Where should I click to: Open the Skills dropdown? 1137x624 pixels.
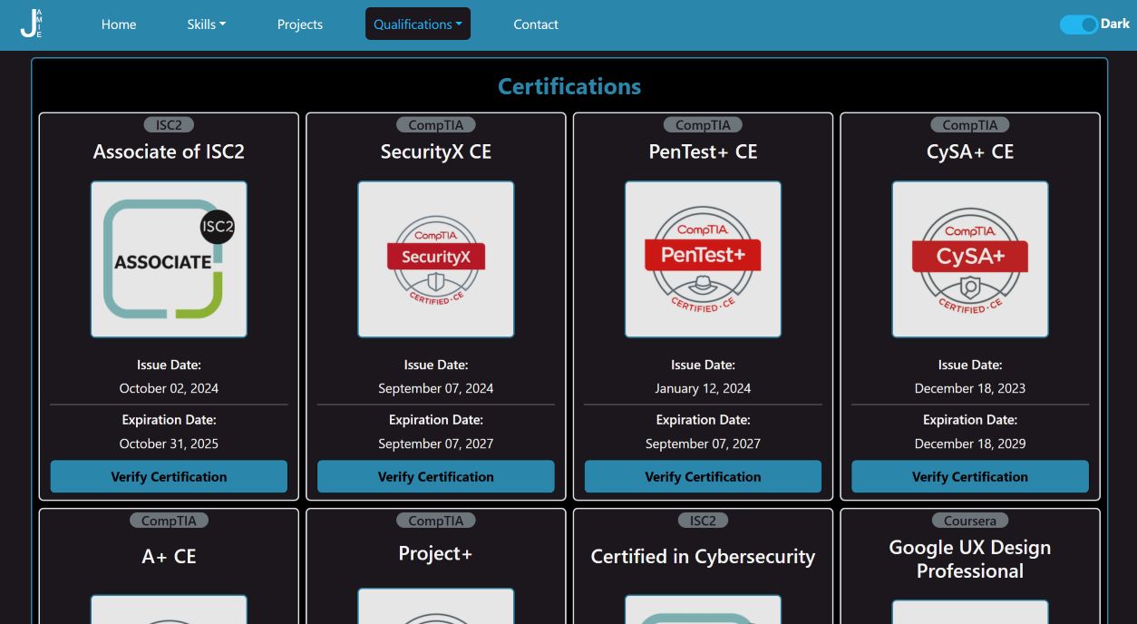click(206, 24)
